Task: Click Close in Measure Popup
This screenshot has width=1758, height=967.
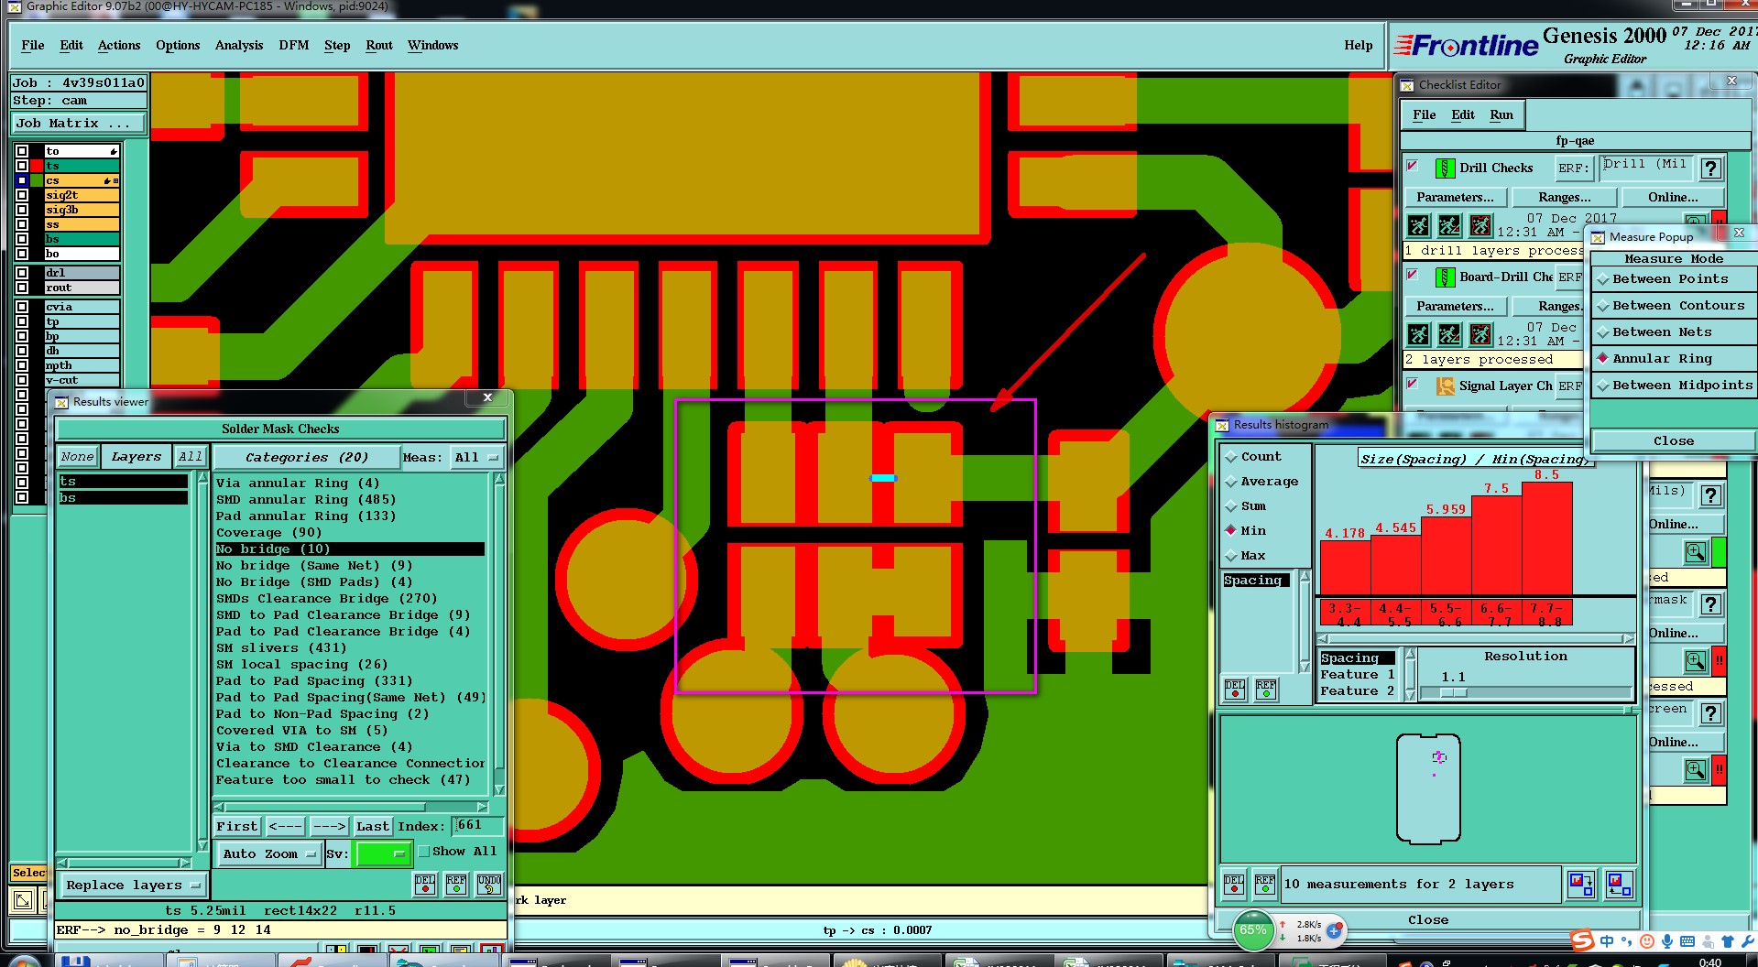Action: pyautogui.click(x=1673, y=441)
